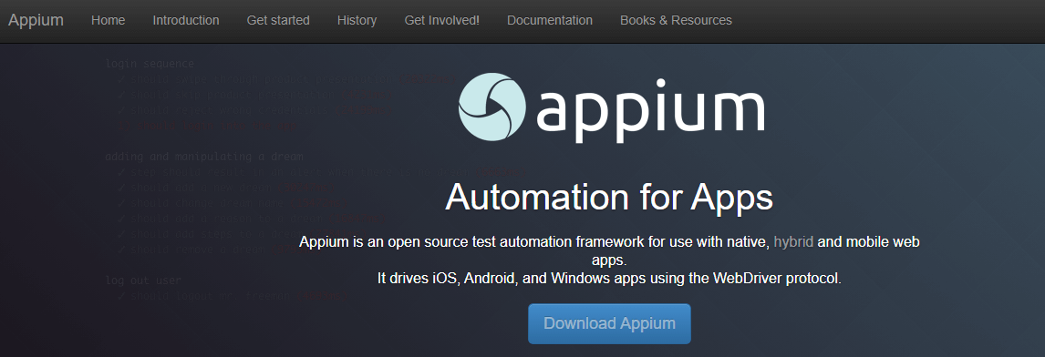The width and height of the screenshot is (1045, 357).
Task: Follow the hybrid link in description
Action: (x=793, y=241)
